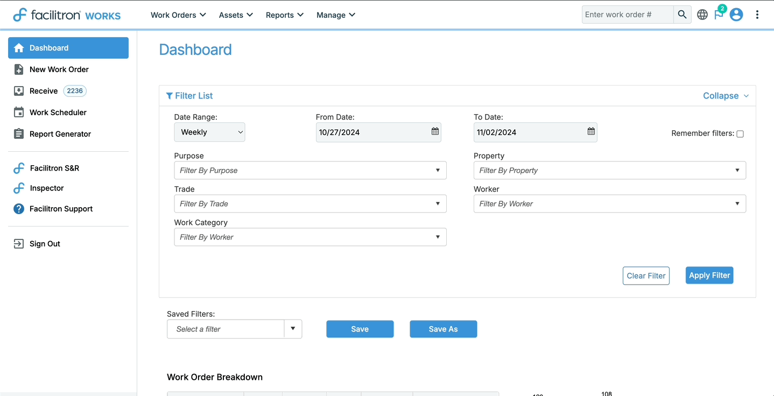Click the To Date input field
The image size is (774, 396).
point(535,132)
